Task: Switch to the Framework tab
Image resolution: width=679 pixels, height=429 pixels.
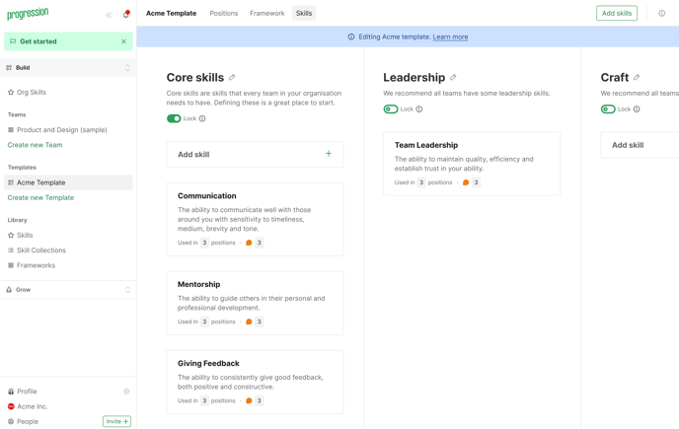Action: click(x=266, y=14)
